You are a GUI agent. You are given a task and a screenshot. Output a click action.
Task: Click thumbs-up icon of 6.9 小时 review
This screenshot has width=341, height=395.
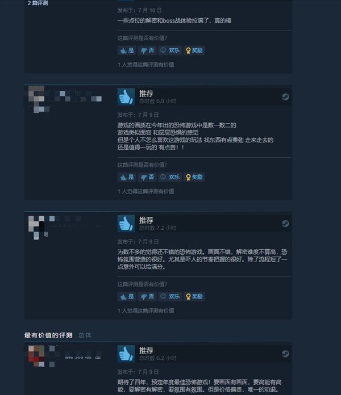[126, 96]
